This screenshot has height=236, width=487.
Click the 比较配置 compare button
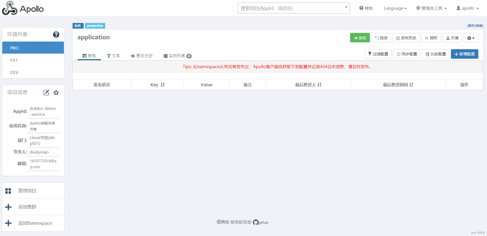436,54
